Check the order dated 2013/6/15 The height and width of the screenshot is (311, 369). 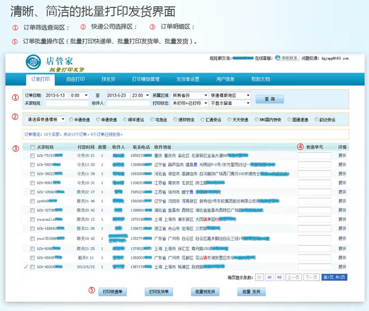pyautogui.click(x=32, y=267)
